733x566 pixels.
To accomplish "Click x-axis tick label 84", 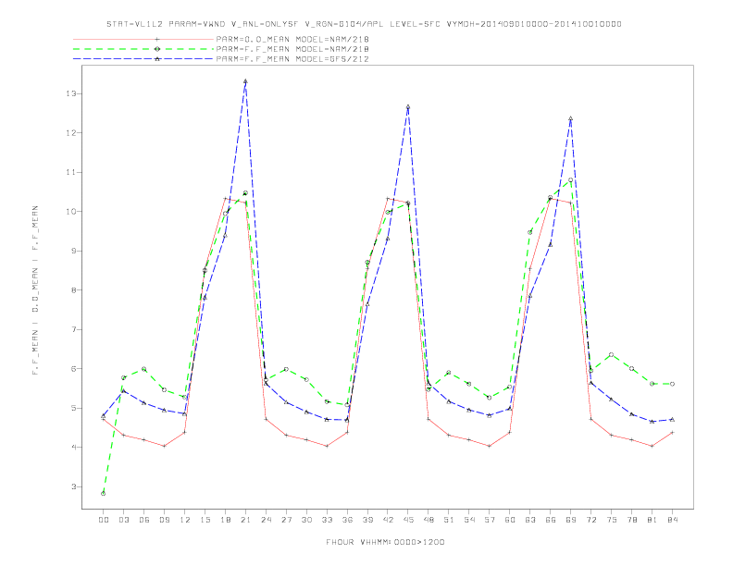I will [672, 520].
